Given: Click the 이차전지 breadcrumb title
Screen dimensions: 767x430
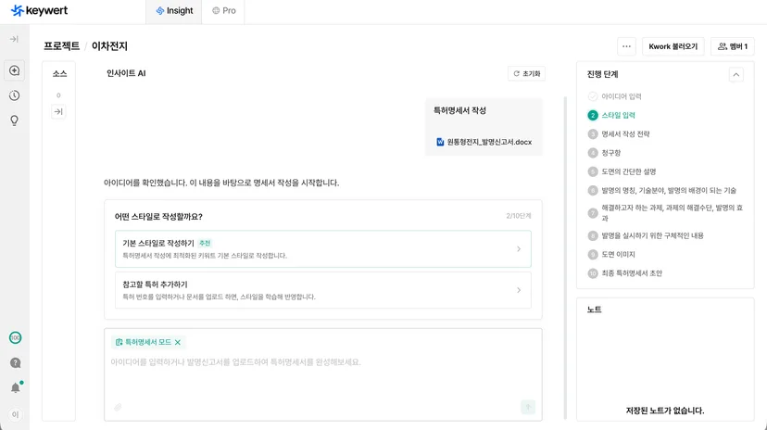Looking at the screenshot, I should tap(109, 46).
